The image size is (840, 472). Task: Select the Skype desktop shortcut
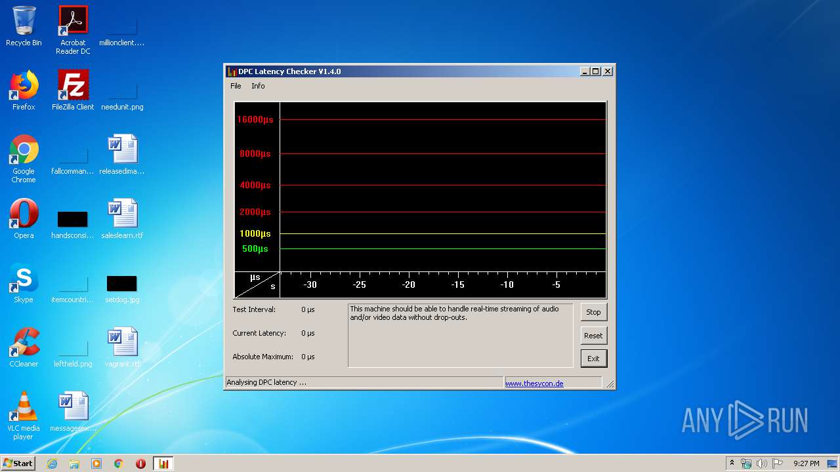(24, 283)
